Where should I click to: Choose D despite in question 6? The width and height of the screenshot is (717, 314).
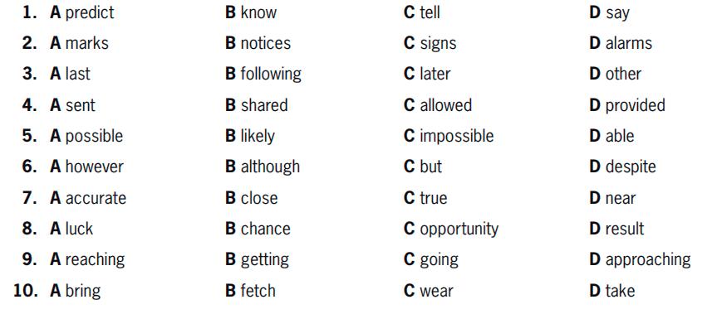point(622,167)
